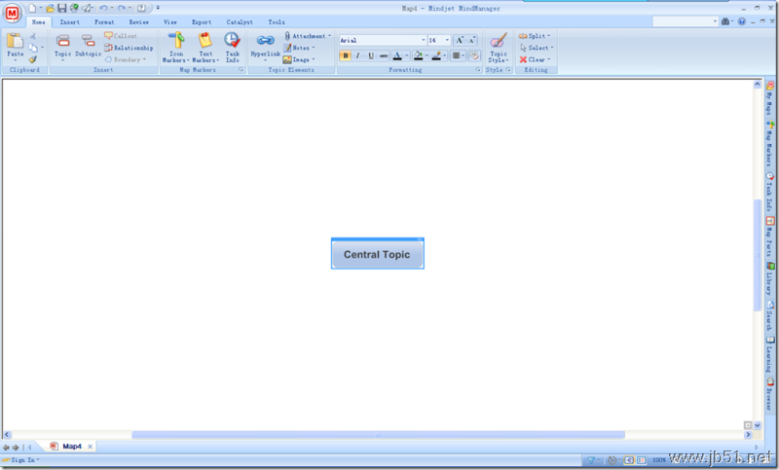Image resolution: width=779 pixels, height=470 pixels.
Task: Open the text alignment dropdown
Action: [458, 55]
